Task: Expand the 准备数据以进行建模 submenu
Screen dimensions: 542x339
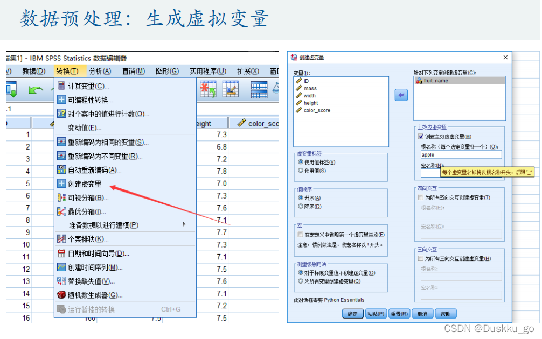Action: pos(126,225)
